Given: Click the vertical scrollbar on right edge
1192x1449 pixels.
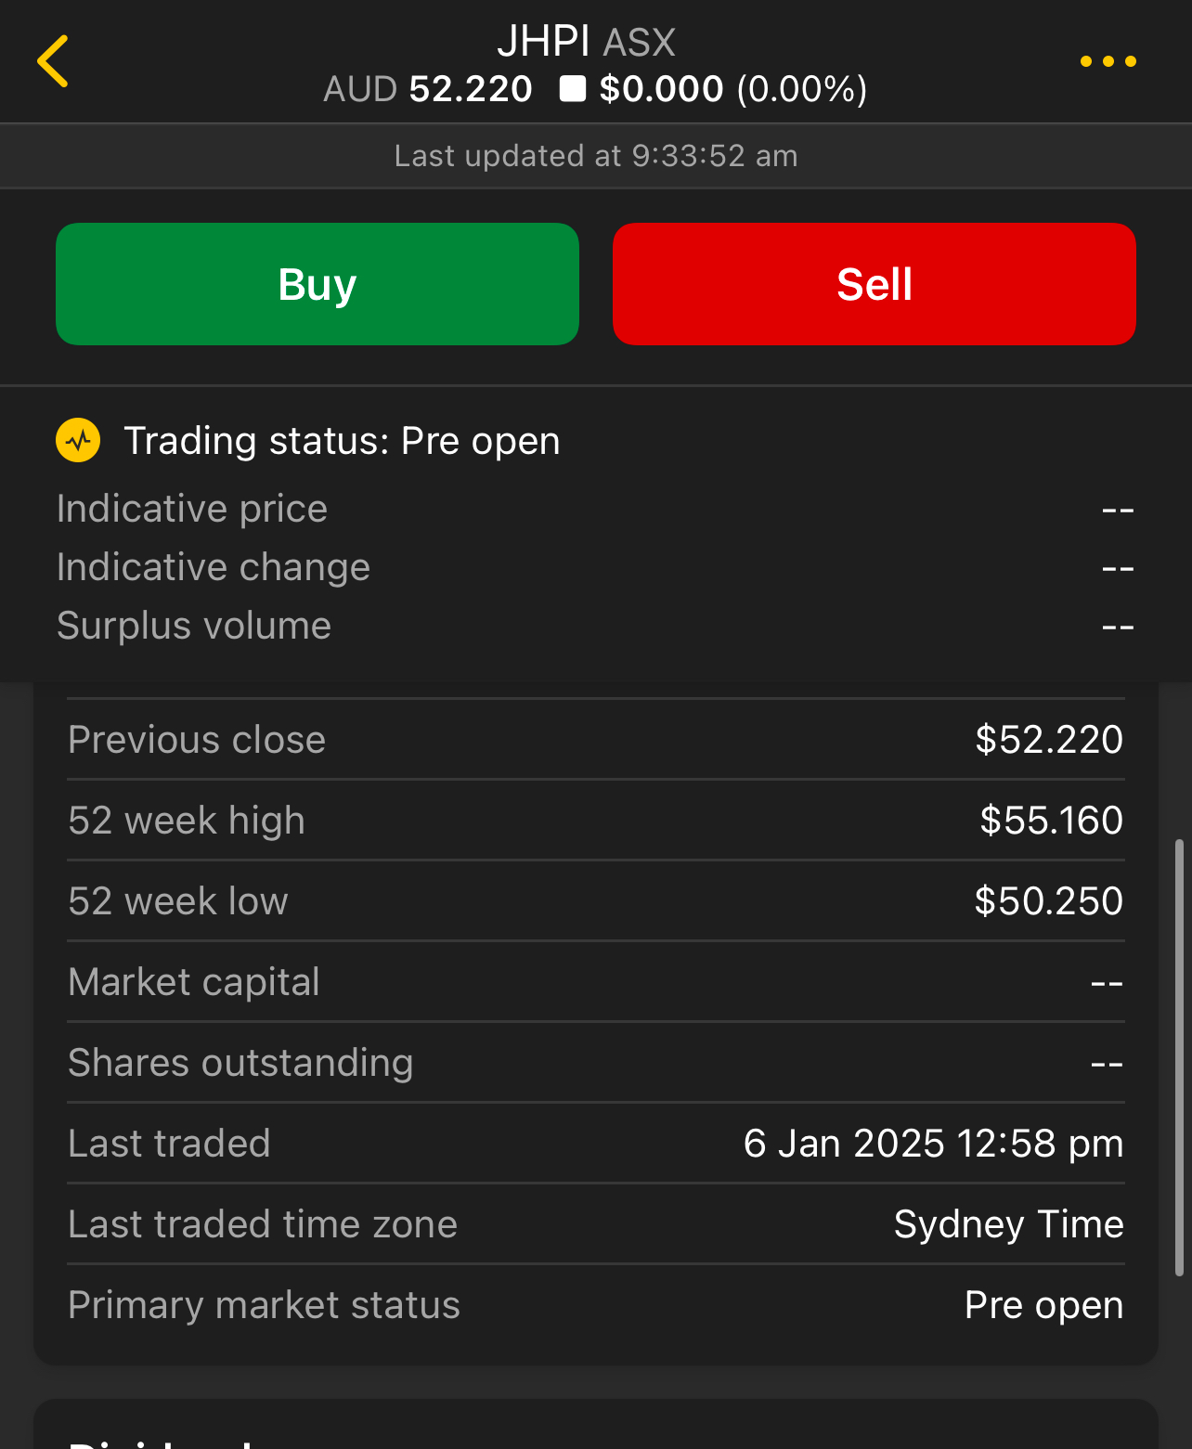Looking at the screenshot, I should 1179,1057.
